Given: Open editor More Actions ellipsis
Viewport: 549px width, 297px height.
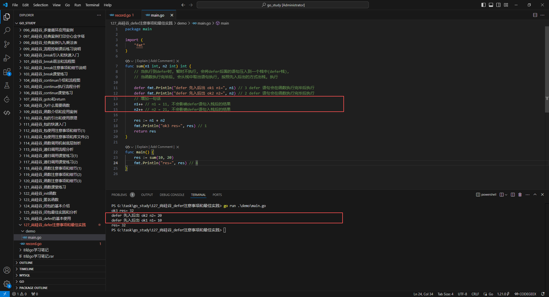Looking at the screenshot, I should coord(542,15).
